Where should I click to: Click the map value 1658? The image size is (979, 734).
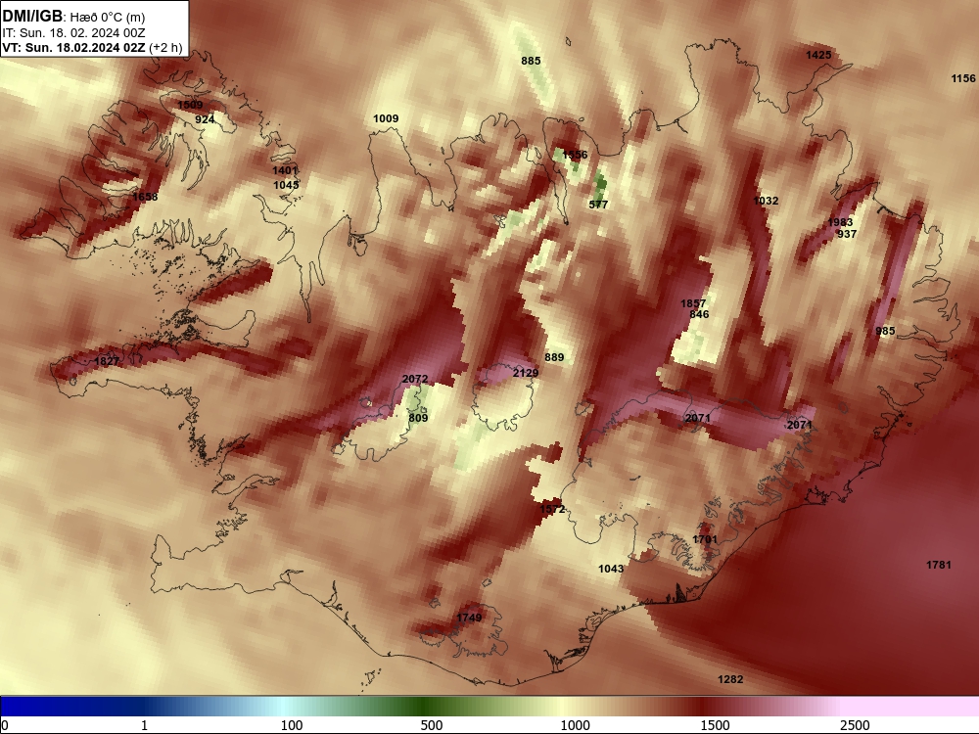point(145,197)
